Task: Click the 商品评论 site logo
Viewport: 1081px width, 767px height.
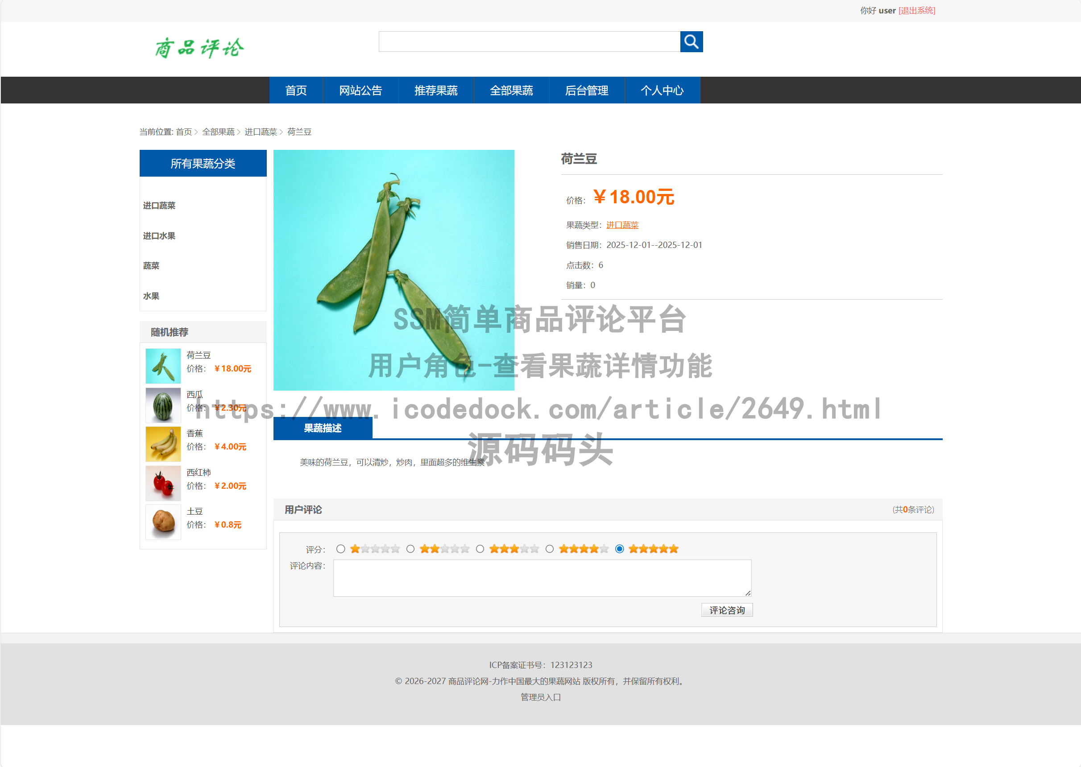Action: pos(199,47)
